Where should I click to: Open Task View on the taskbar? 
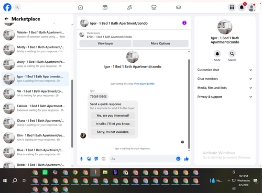click(x=25, y=180)
